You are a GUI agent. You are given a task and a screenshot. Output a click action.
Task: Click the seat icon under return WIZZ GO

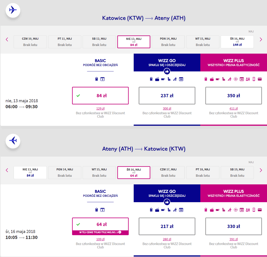[169, 210]
